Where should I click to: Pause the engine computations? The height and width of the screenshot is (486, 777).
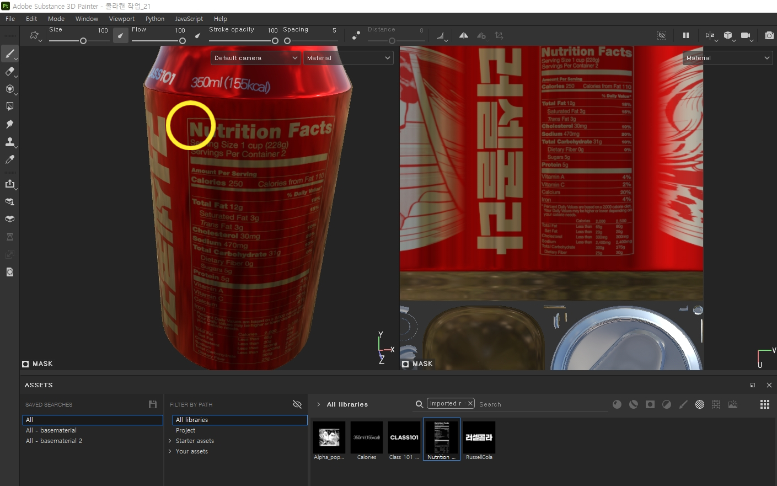click(686, 35)
